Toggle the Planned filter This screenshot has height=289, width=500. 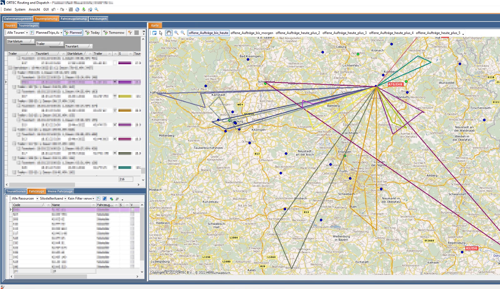coord(73,32)
